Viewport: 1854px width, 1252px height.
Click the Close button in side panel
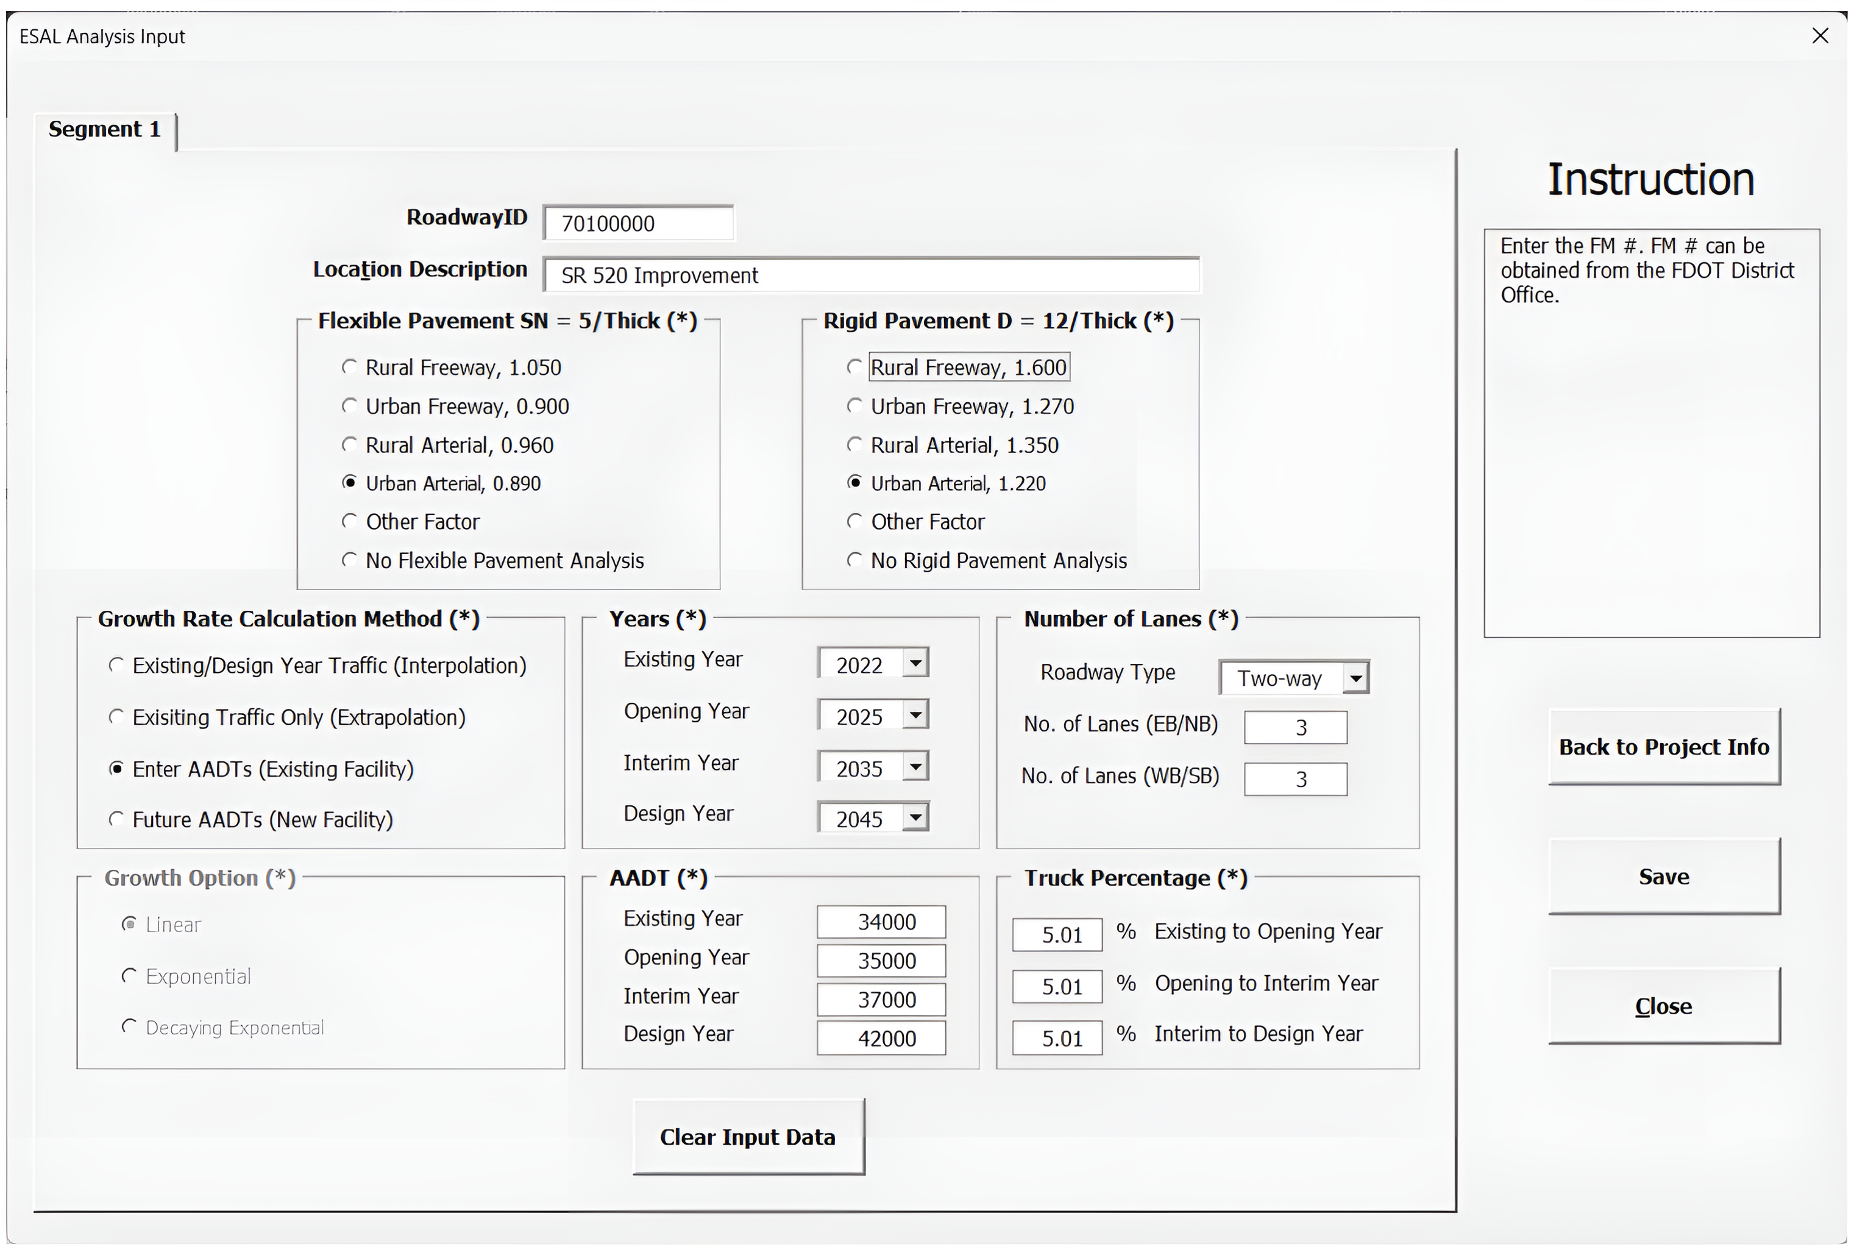click(1664, 1006)
